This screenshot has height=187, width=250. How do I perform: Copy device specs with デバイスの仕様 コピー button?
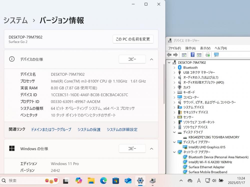coord(132,59)
